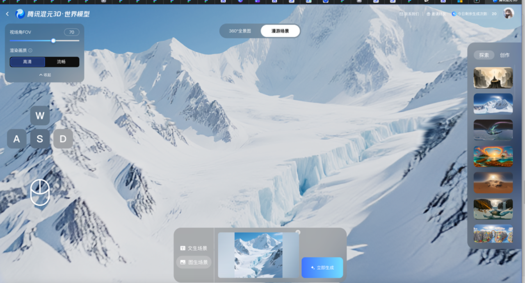The image size is (525, 283).
Task: Switch to the 创作 tab
Action: 504,55
